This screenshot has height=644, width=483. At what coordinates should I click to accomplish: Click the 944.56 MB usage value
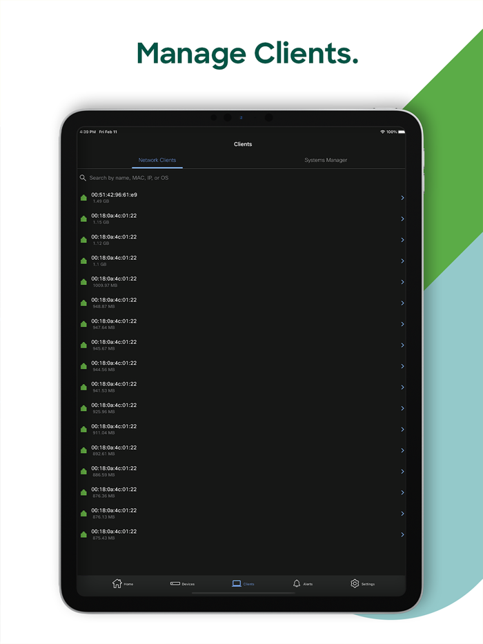coord(103,370)
